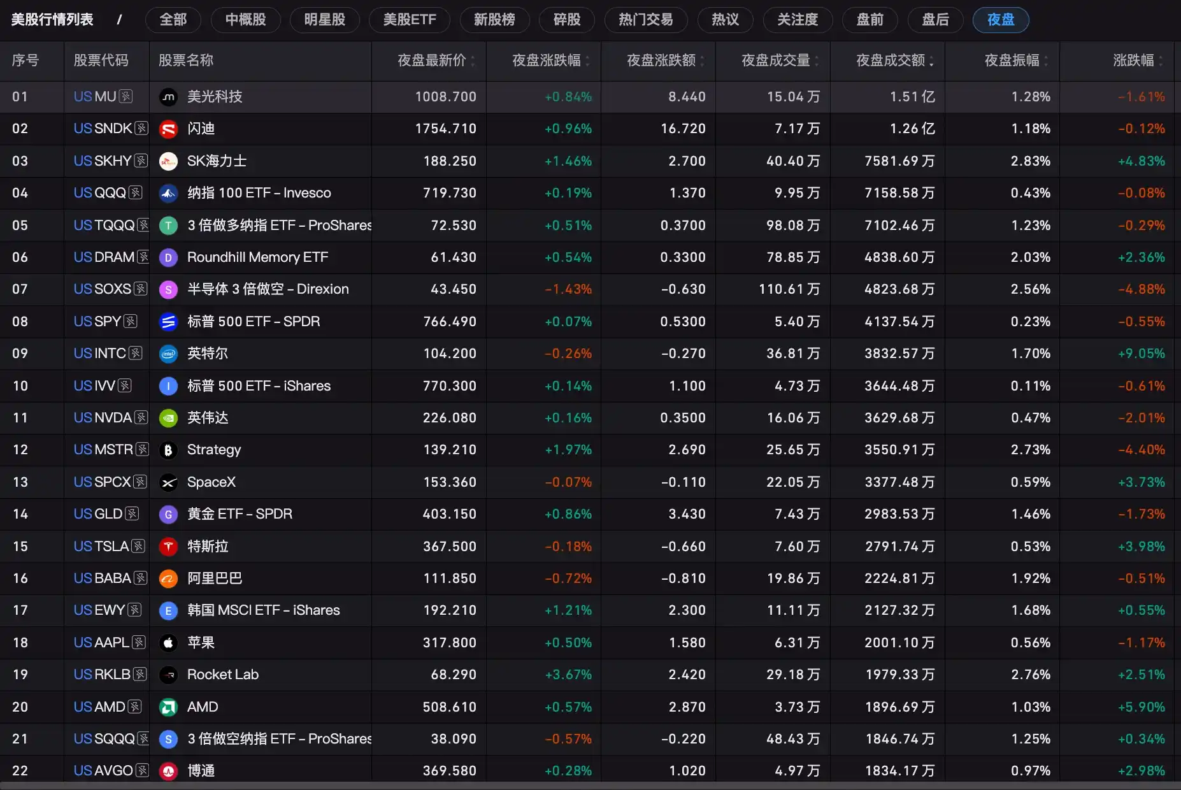
Task: Click the Broadcom (博通) logo icon
Action: pyautogui.click(x=168, y=771)
